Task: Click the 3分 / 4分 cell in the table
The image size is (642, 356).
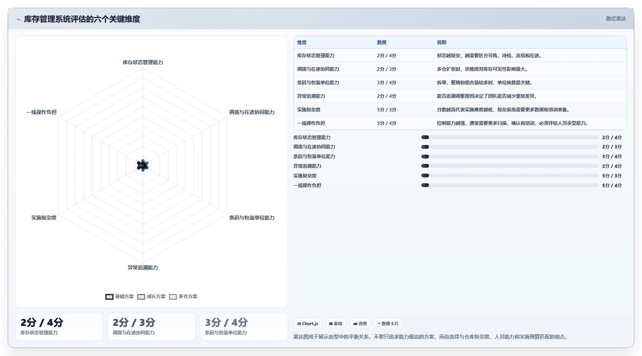Action: point(387,83)
